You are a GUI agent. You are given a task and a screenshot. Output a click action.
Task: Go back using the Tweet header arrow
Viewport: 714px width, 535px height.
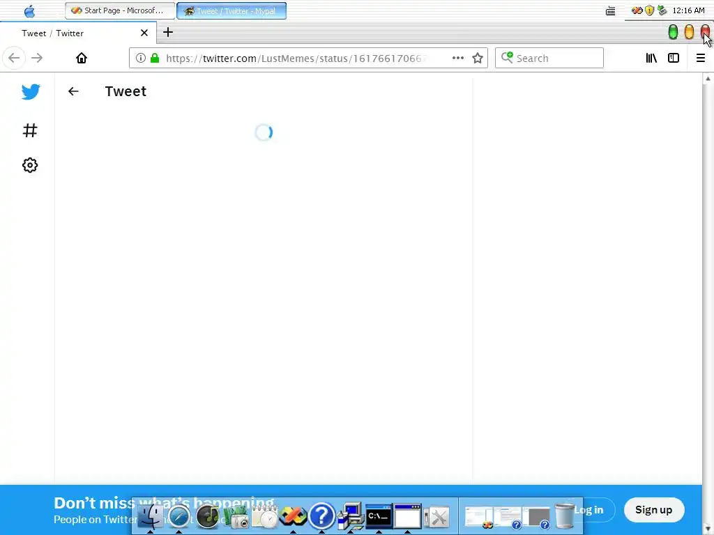click(x=73, y=91)
